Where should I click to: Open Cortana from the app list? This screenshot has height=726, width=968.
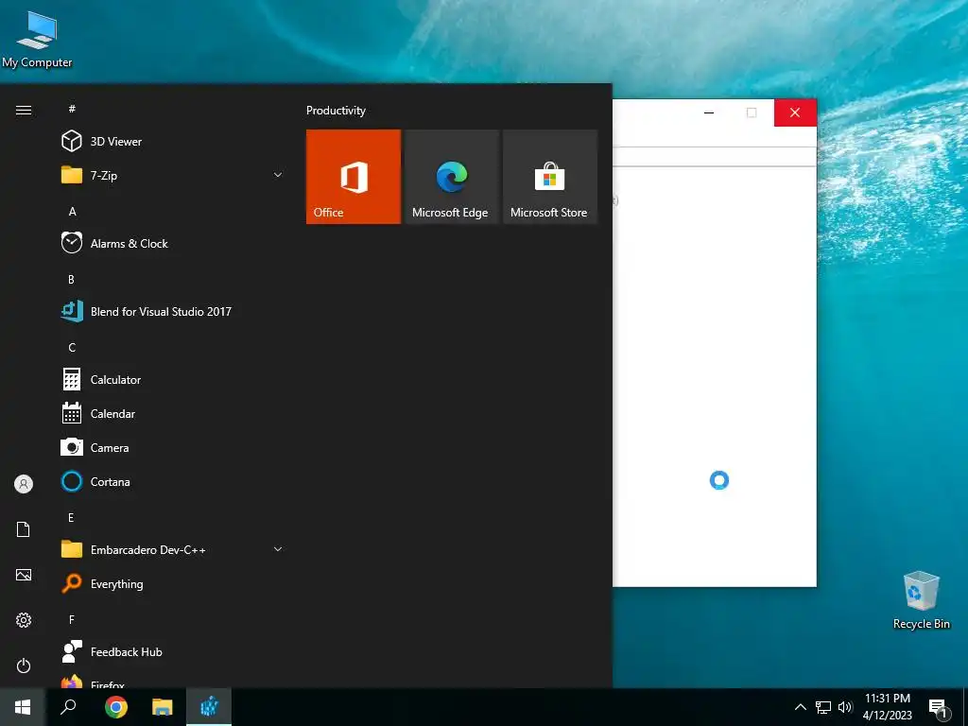[x=173, y=481]
